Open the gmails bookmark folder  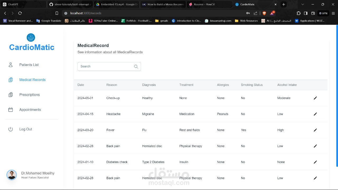(162, 21)
